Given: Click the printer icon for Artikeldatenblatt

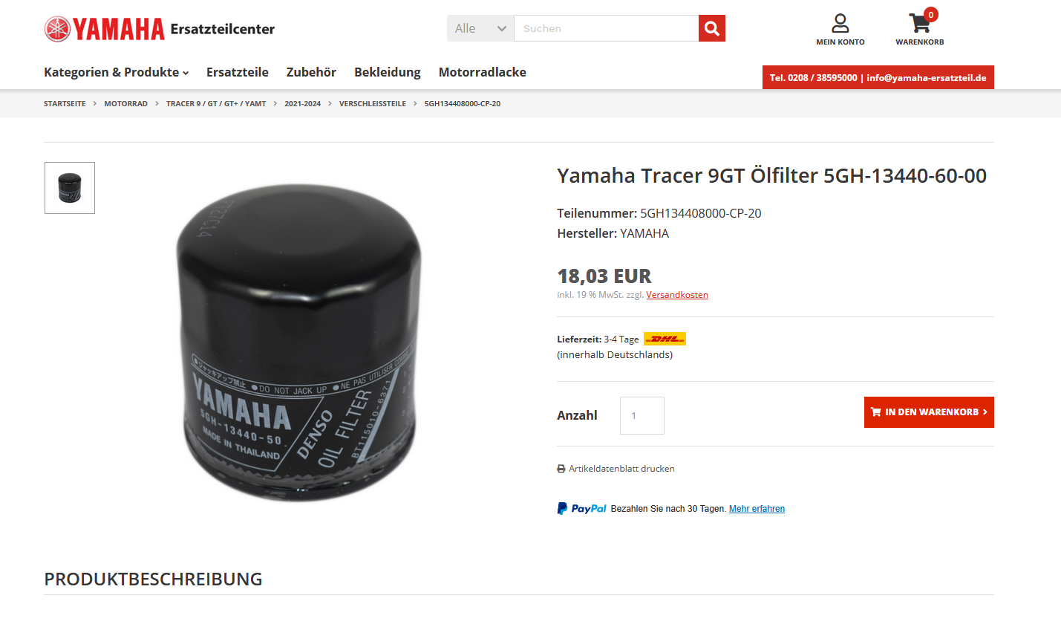Looking at the screenshot, I should point(561,469).
